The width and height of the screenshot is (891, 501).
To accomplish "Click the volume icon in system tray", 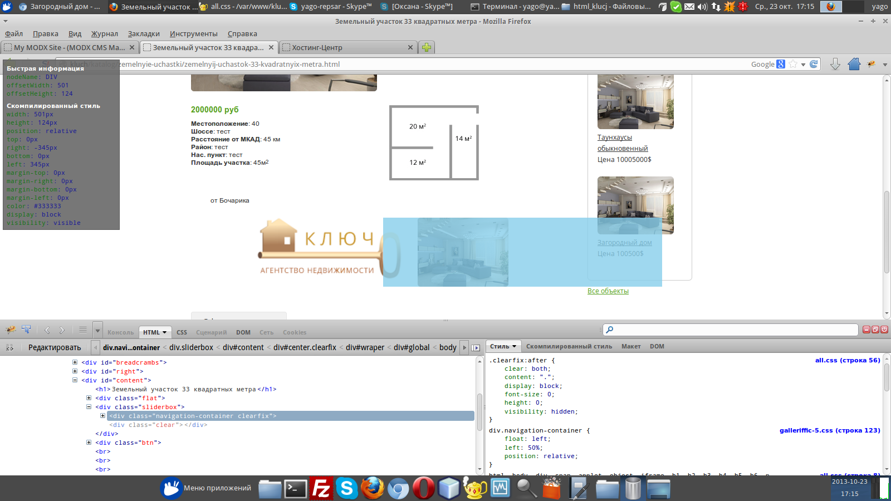I will [703, 7].
